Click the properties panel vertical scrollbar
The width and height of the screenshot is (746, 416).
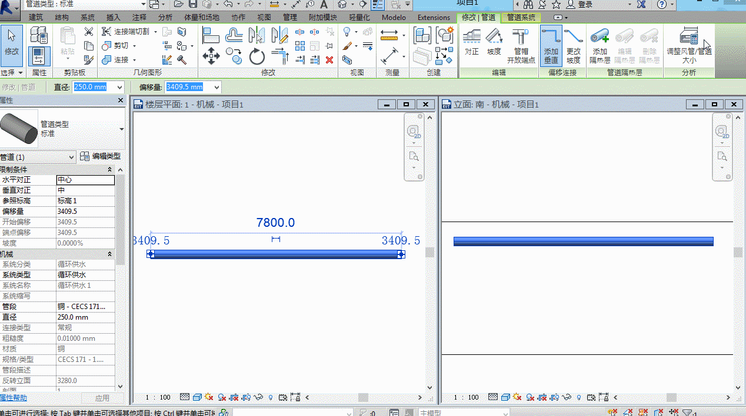(x=121, y=279)
